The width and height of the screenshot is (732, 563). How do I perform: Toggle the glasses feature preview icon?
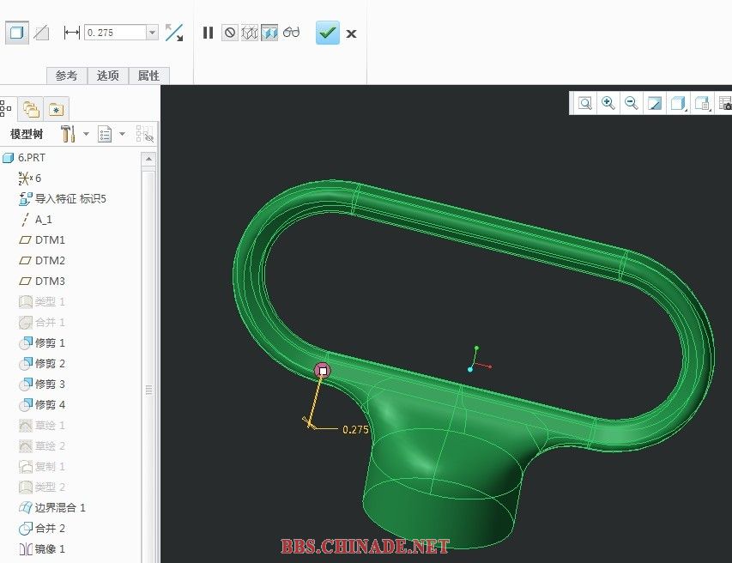292,33
